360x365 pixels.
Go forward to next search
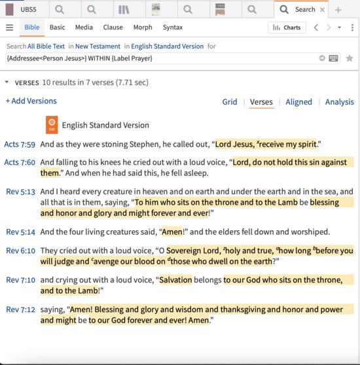tap(329, 27)
